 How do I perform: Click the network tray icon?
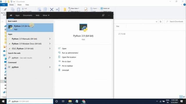pyautogui.click(x=160, y=101)
